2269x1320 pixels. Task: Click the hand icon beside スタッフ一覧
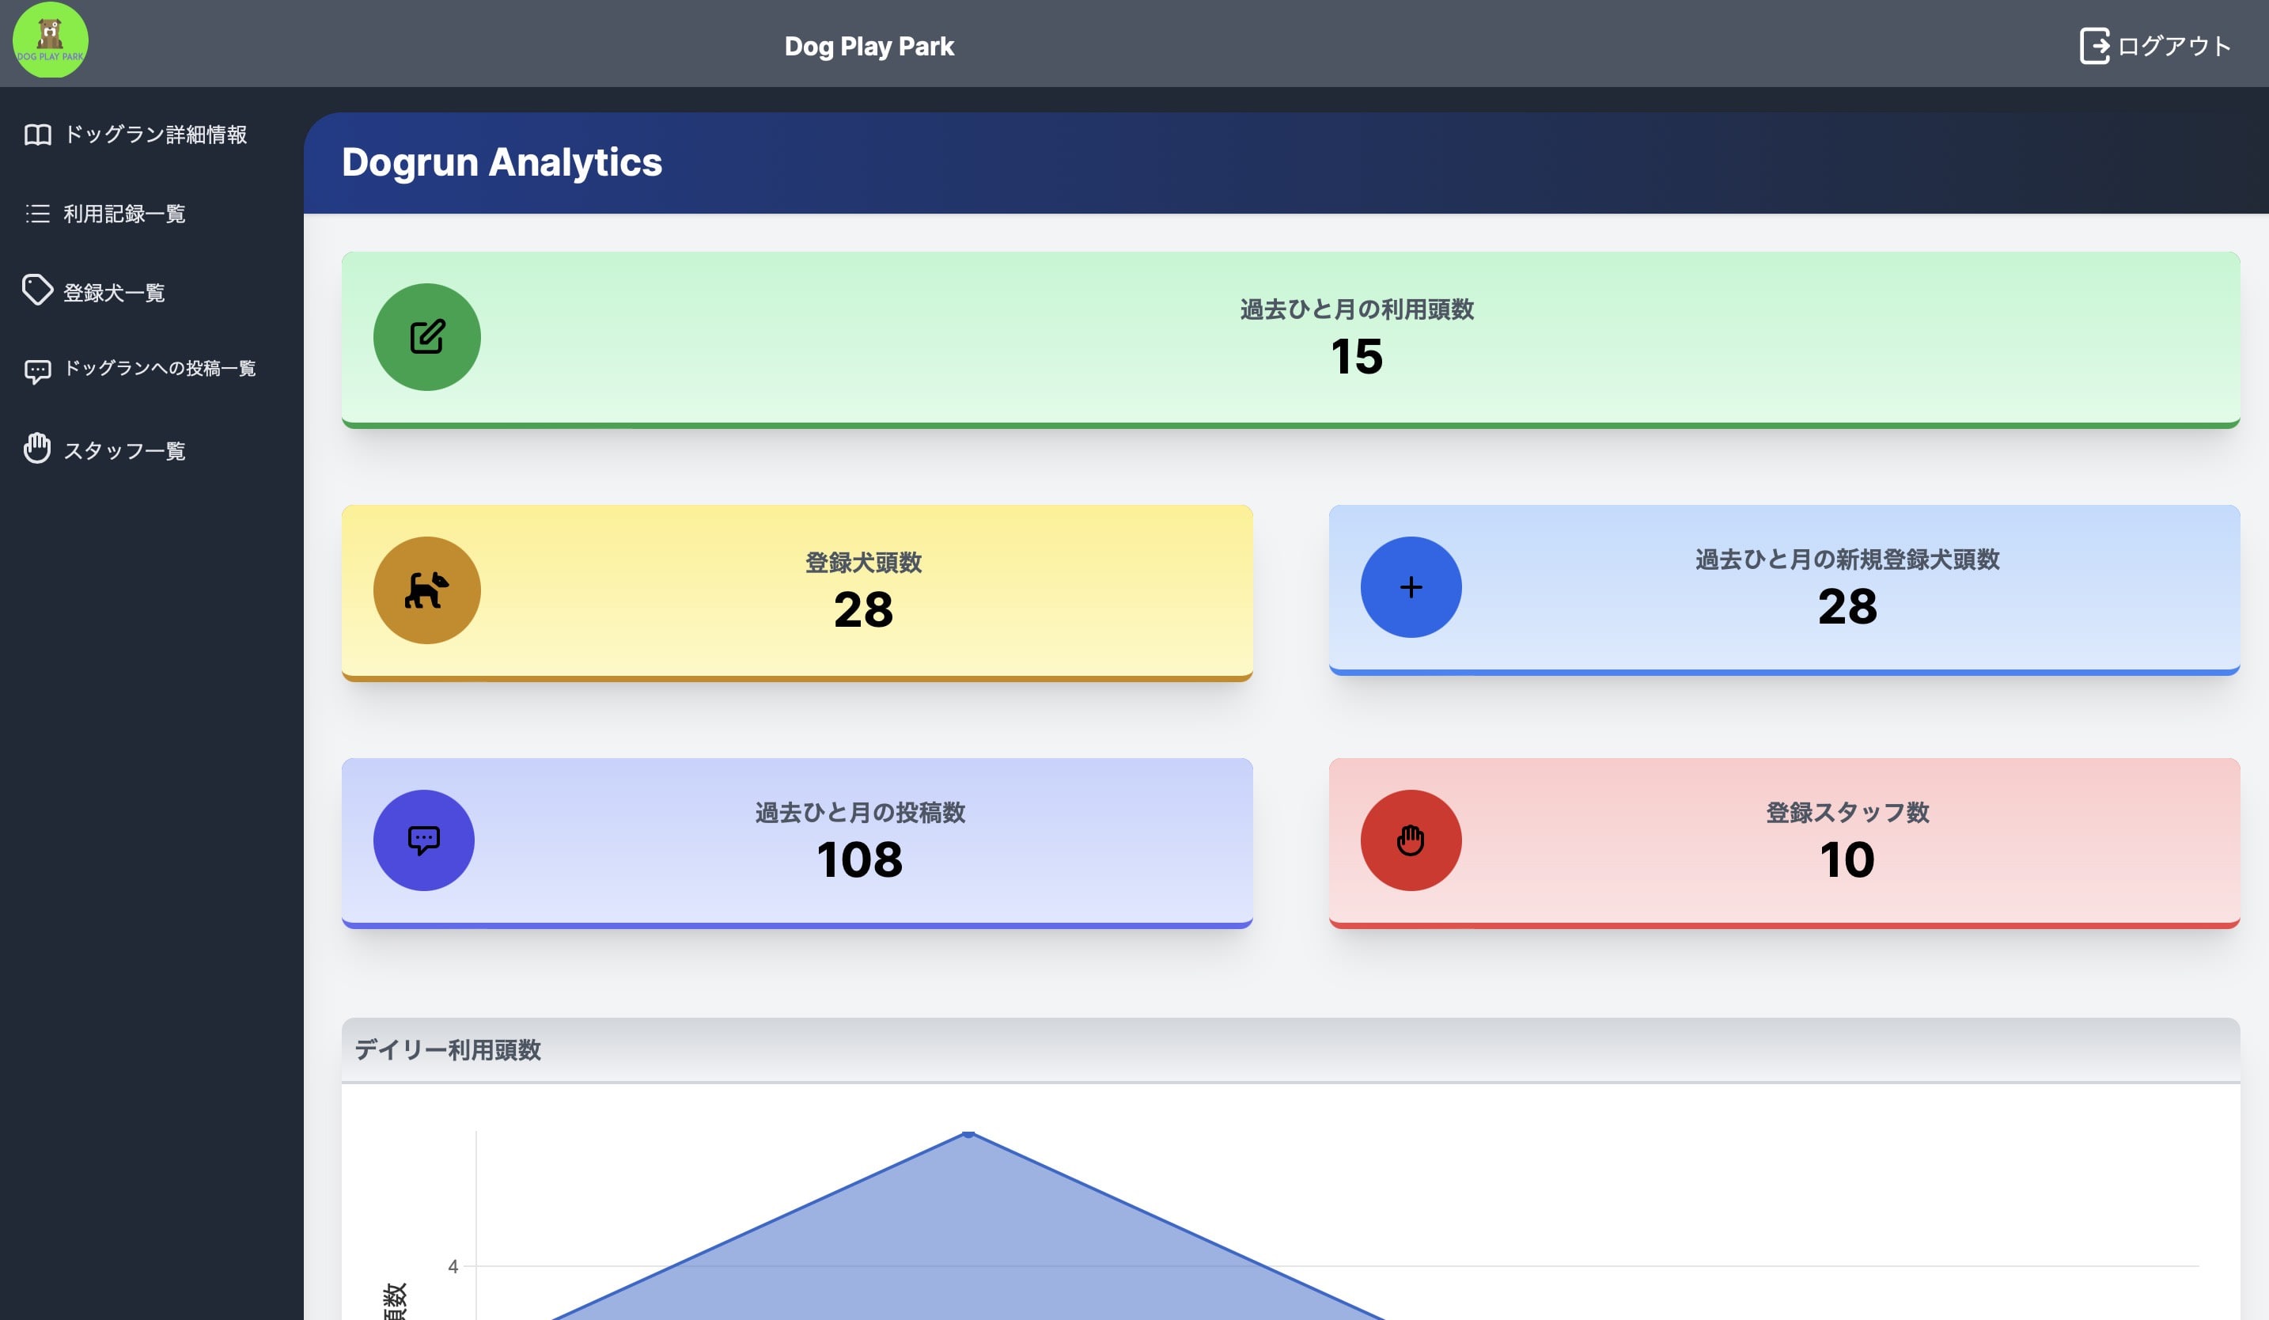pyautogui.click(x=37, y=449)
